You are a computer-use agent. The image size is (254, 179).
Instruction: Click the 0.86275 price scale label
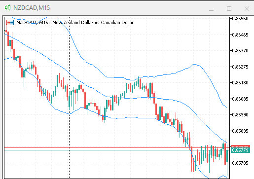coord(240,67)
